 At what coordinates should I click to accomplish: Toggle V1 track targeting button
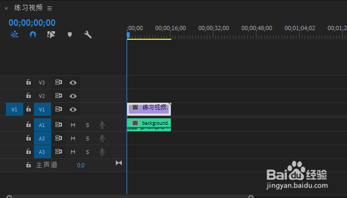point(42,109)
